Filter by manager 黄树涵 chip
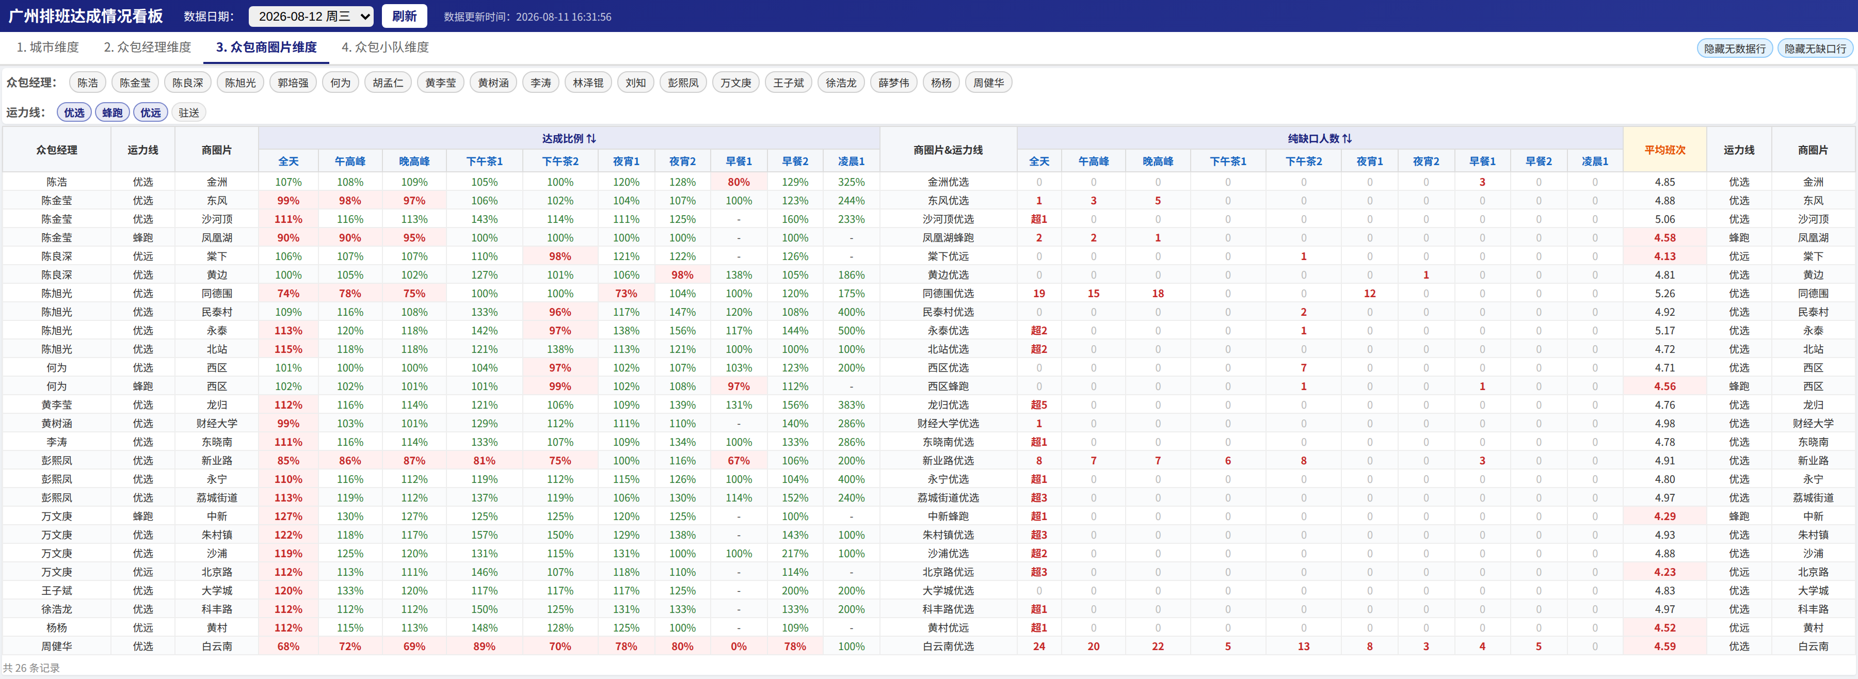Image resolution: width=1858 pixels, height=679 pixels. point(493,83)
